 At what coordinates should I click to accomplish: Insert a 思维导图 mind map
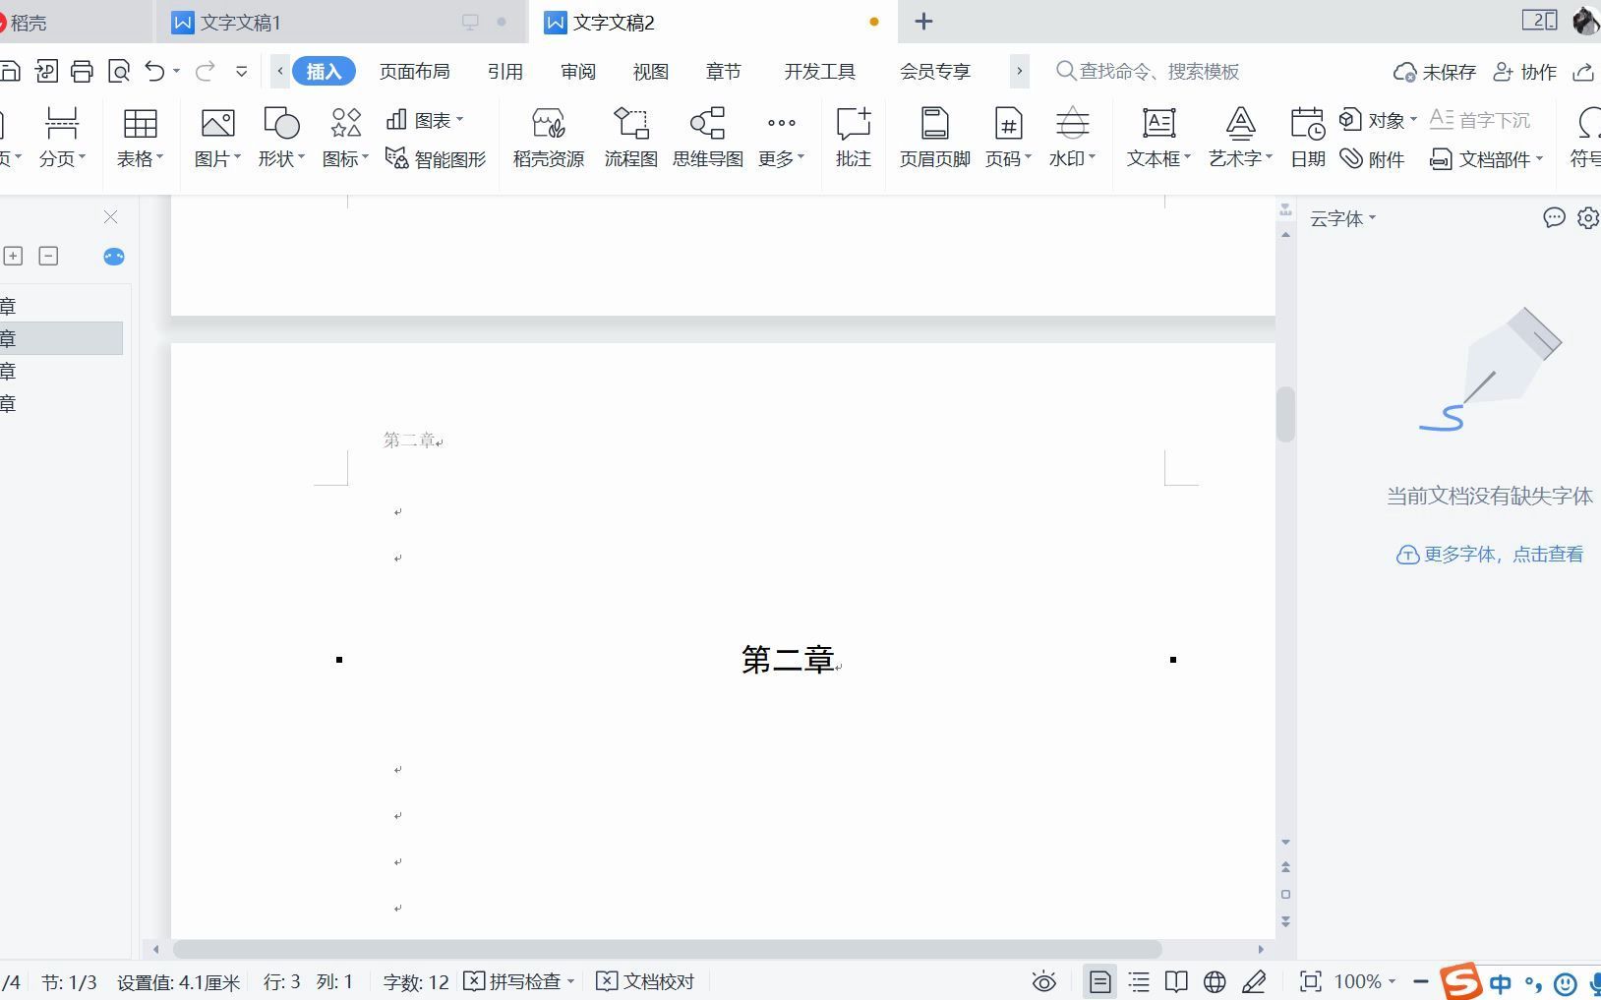706,138
